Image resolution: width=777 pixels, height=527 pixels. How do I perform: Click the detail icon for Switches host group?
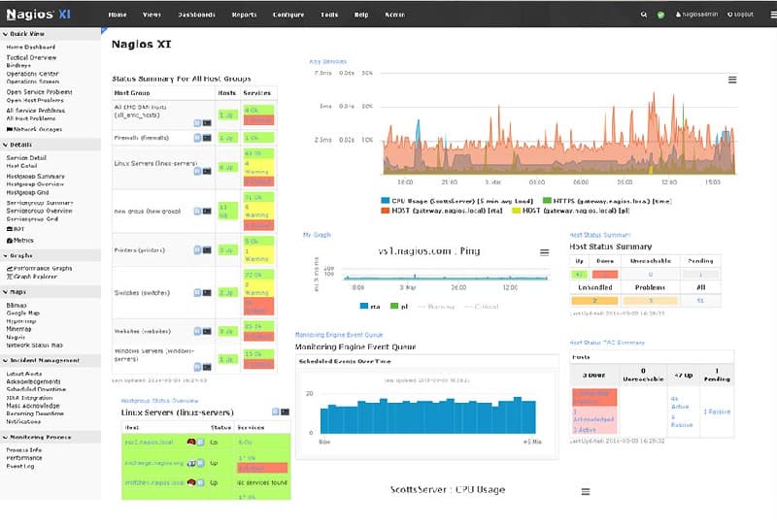[x=197, y=293]
